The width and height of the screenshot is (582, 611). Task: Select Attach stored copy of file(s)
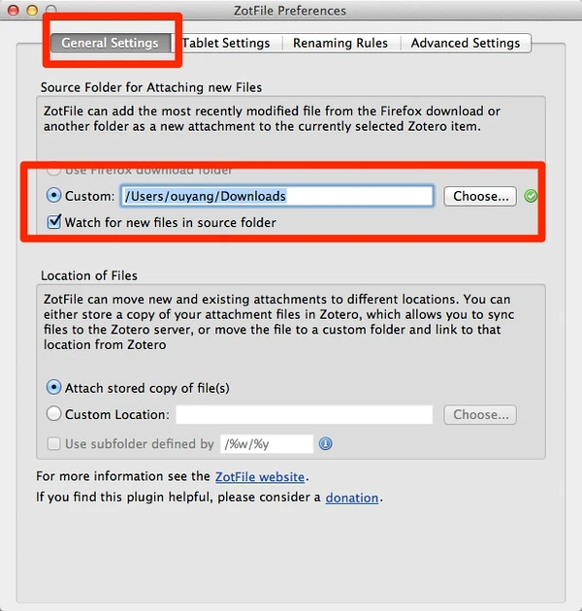(54, 388)
